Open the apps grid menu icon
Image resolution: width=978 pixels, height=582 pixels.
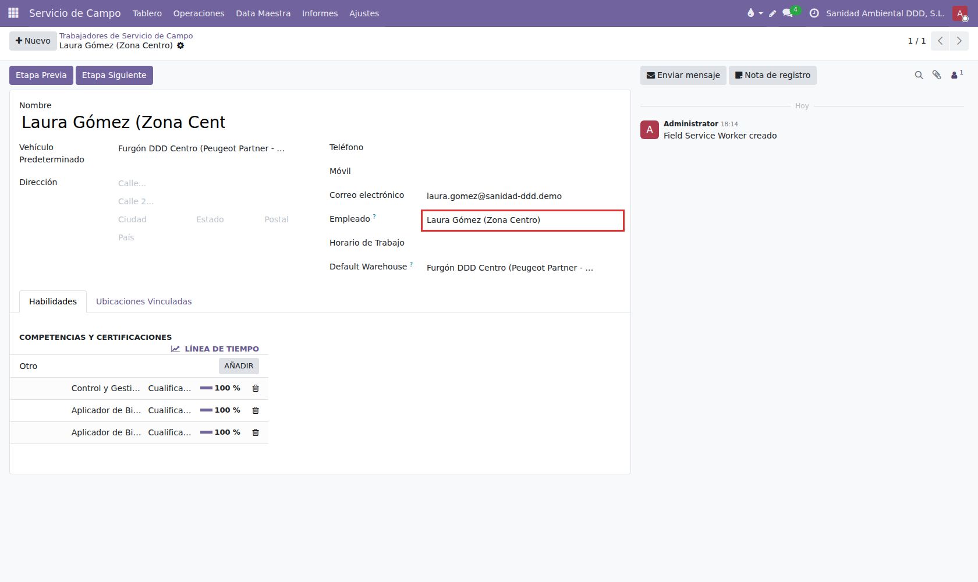tap(13, 13)
